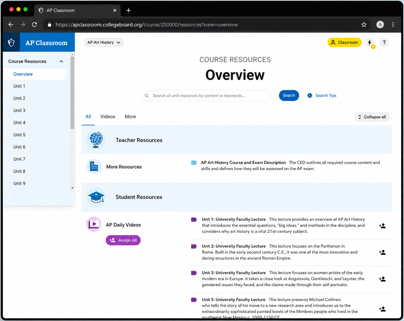Click the magnifier icon in search box

(x=147, y=96)
